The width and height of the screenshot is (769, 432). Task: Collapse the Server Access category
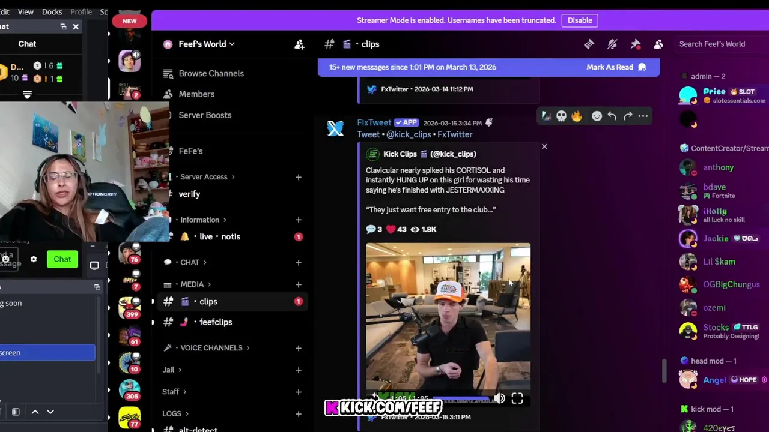(x=207, y=177)
